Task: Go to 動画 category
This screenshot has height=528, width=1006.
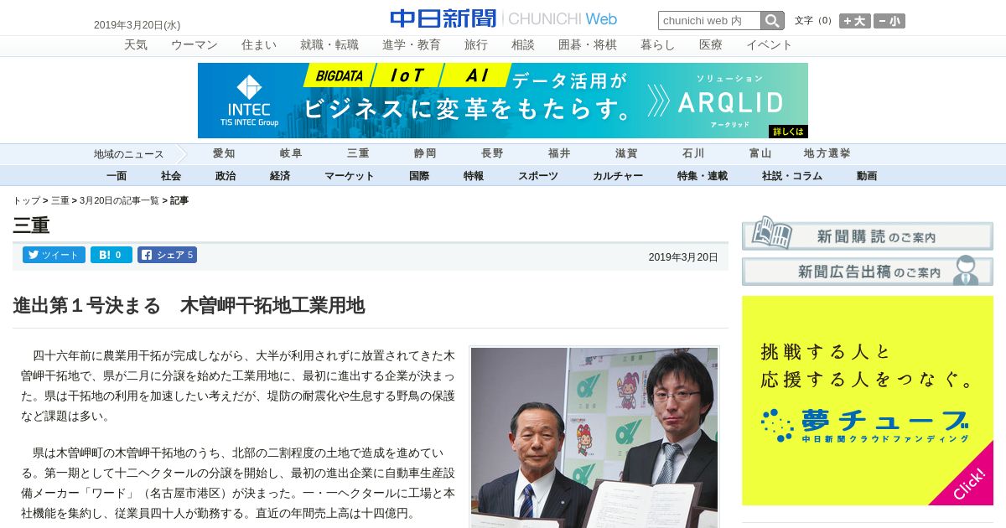Action: [867, 176]
